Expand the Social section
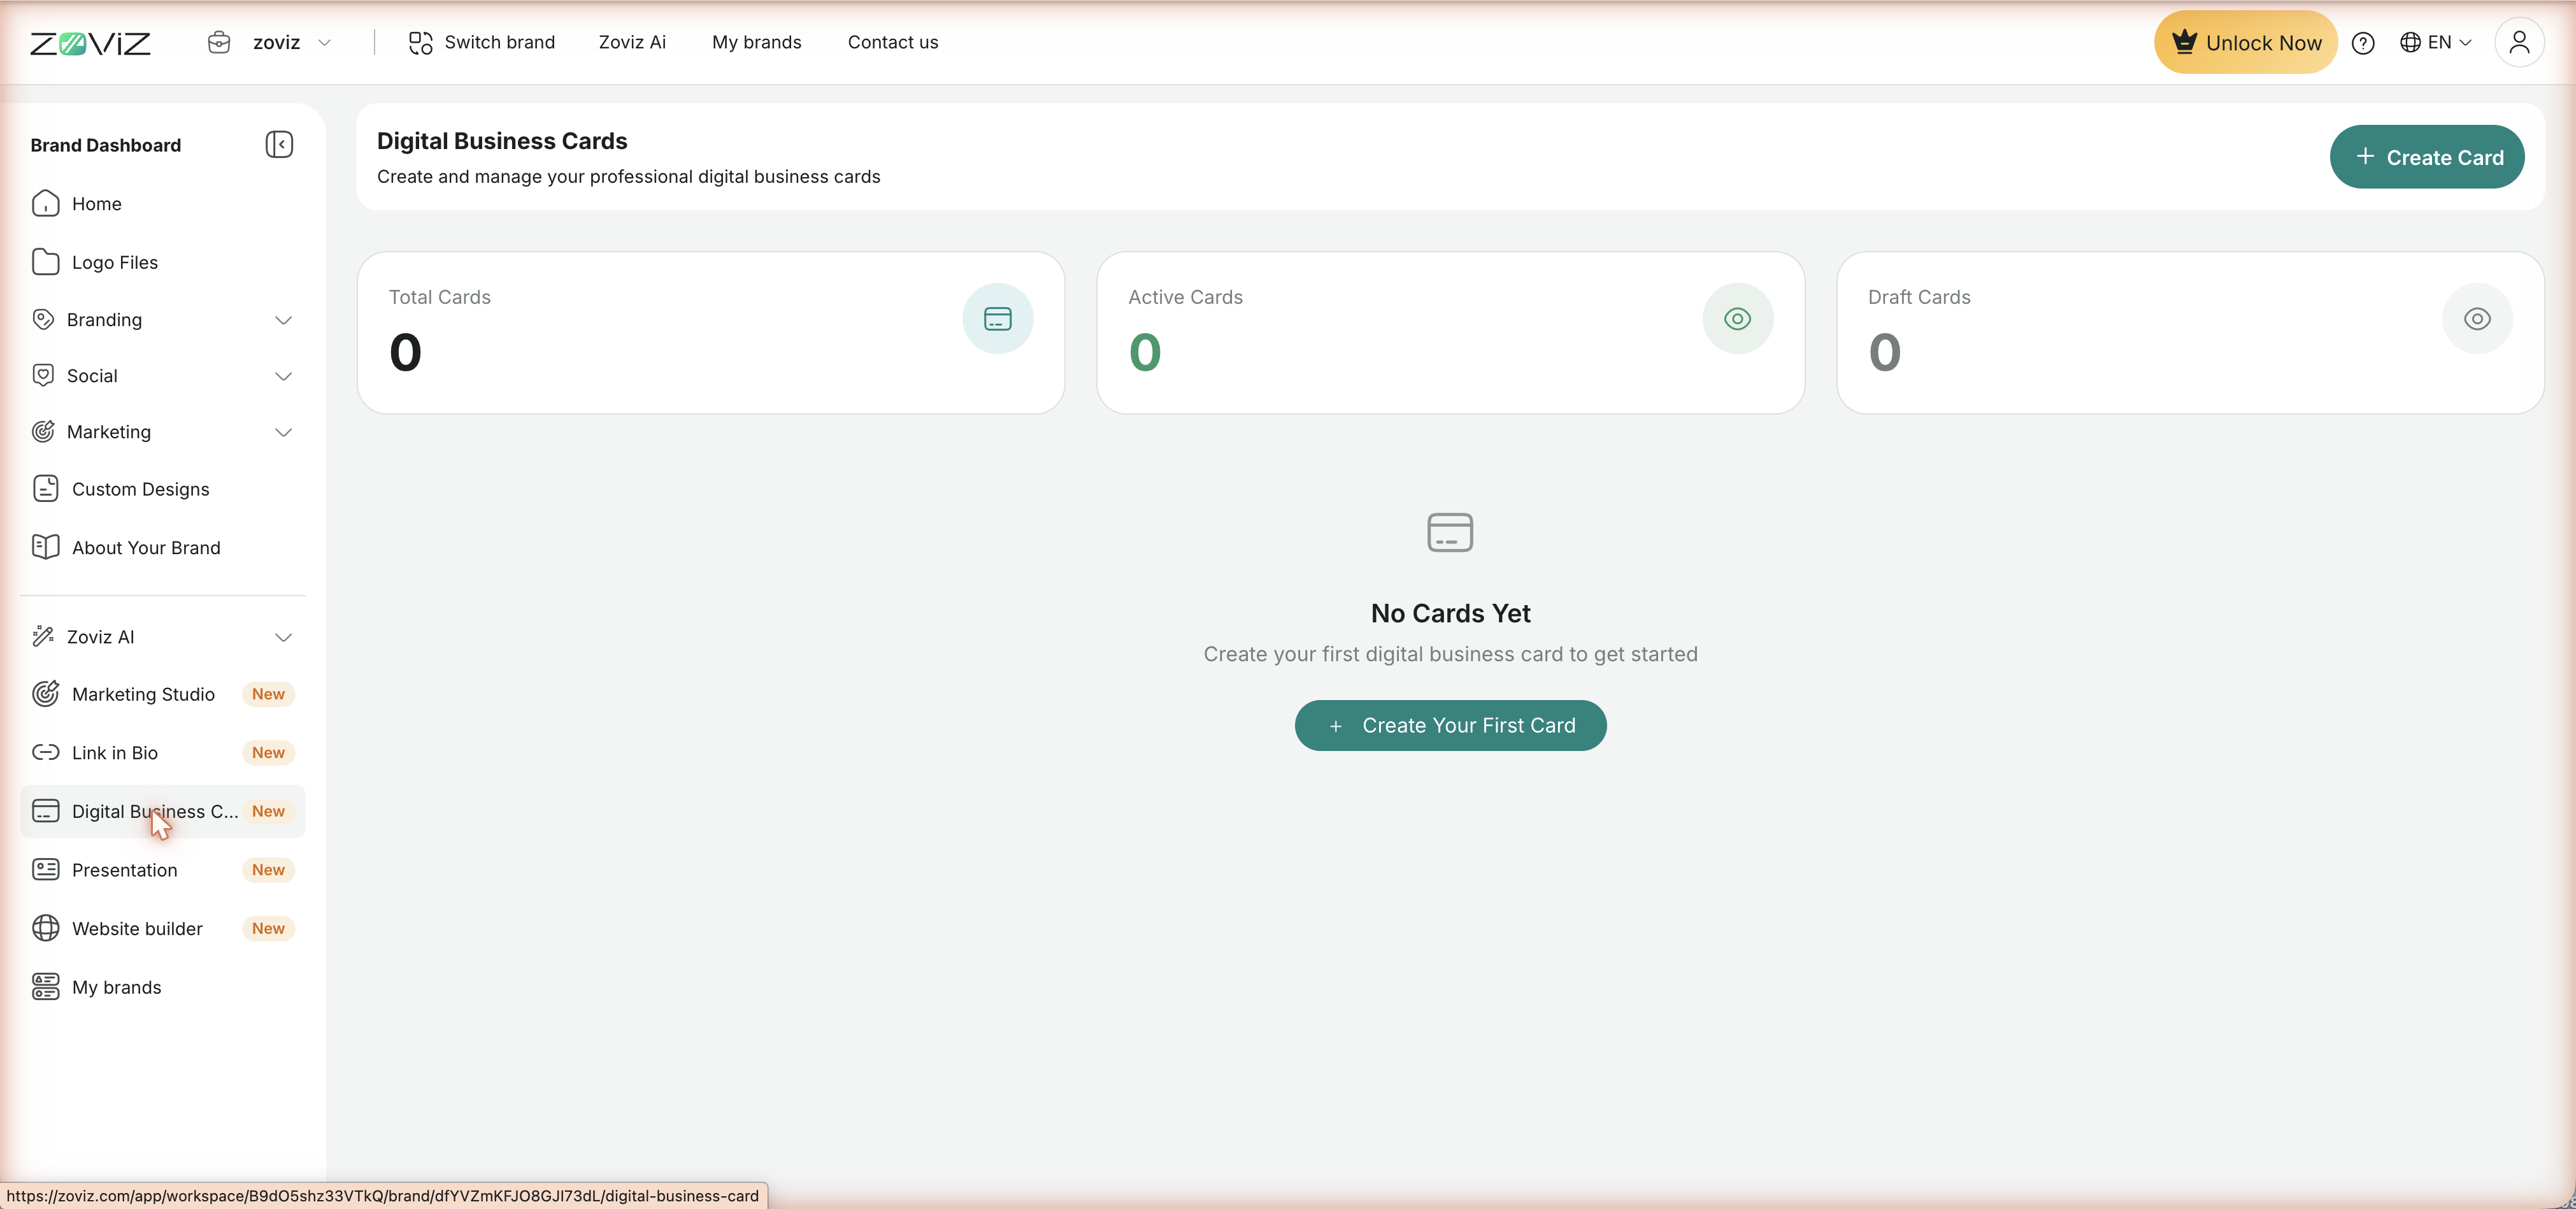This screenshot has width=2576, height=1209. [162, 375]
